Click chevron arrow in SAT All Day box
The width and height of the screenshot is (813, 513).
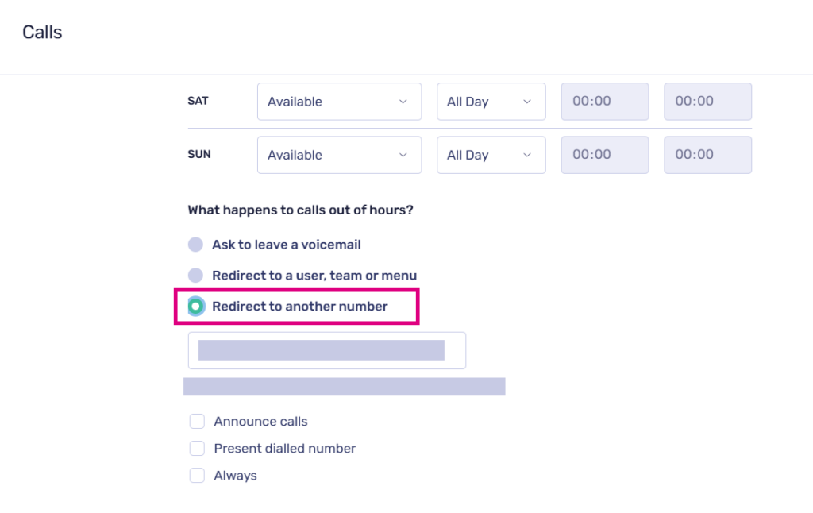pos(527,102)
